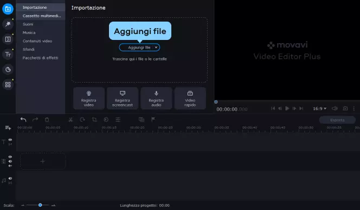Screen dimensions: 360x210
Task: Expand the Aggiungi file dropdown arrow
Action: (156, 48)
